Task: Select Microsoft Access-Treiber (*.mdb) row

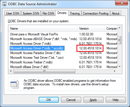Action: tap(31, 62)
